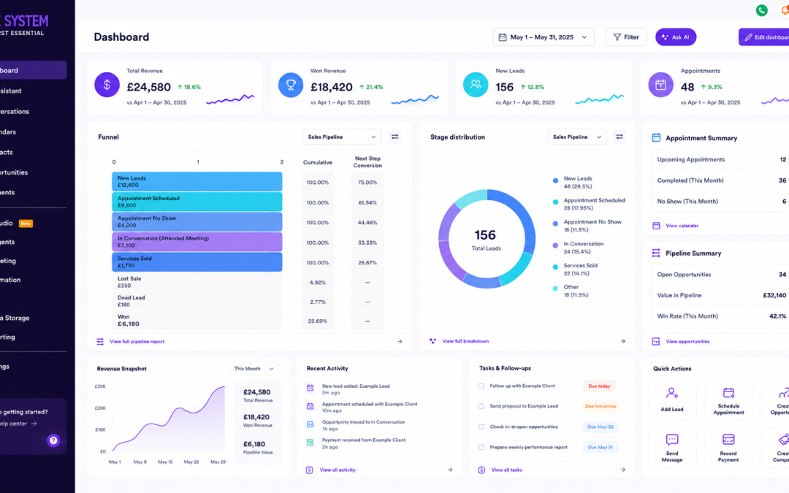Click the dollar Total Revenue icon
This screenshot has width=789, height=493.
(x=107, y=85)
